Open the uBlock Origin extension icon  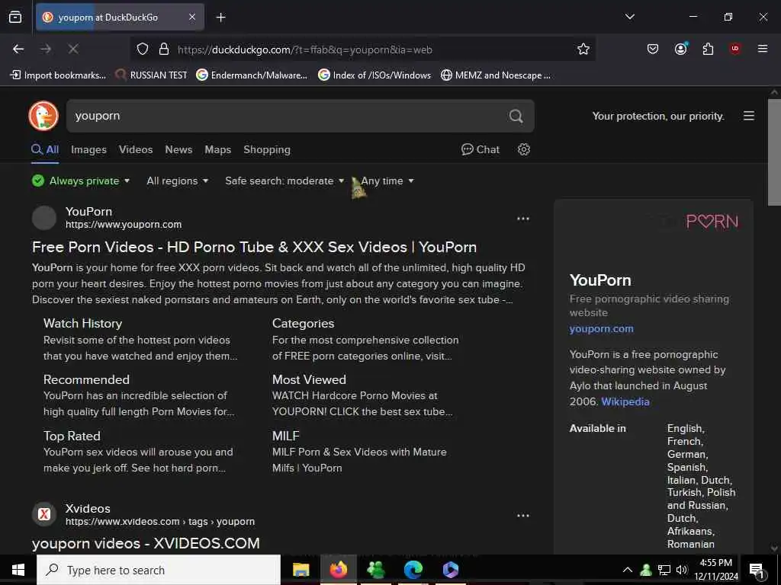[734, 49]
